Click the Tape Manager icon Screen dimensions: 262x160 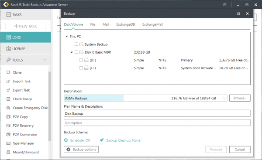click(8, 143)
